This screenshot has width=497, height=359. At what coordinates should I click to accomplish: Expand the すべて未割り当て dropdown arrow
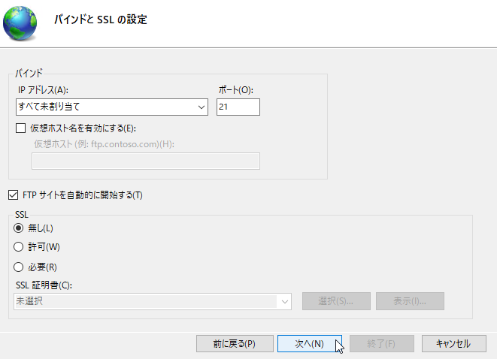click(x=202, y=107)
